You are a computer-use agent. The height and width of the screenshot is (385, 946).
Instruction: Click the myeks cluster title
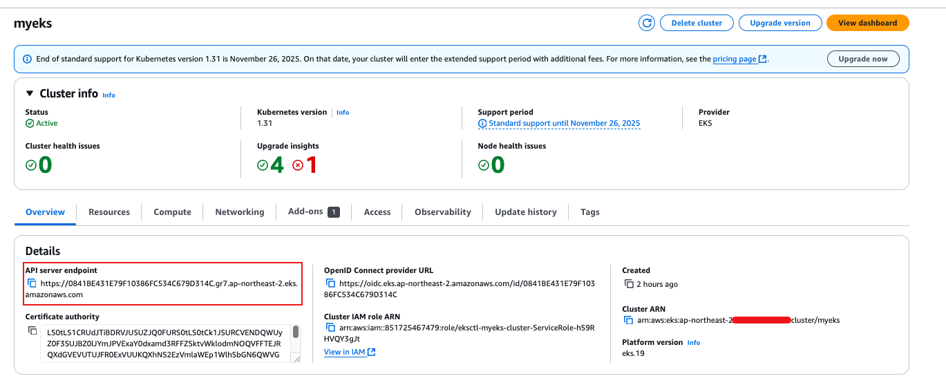tap(33, 24)
